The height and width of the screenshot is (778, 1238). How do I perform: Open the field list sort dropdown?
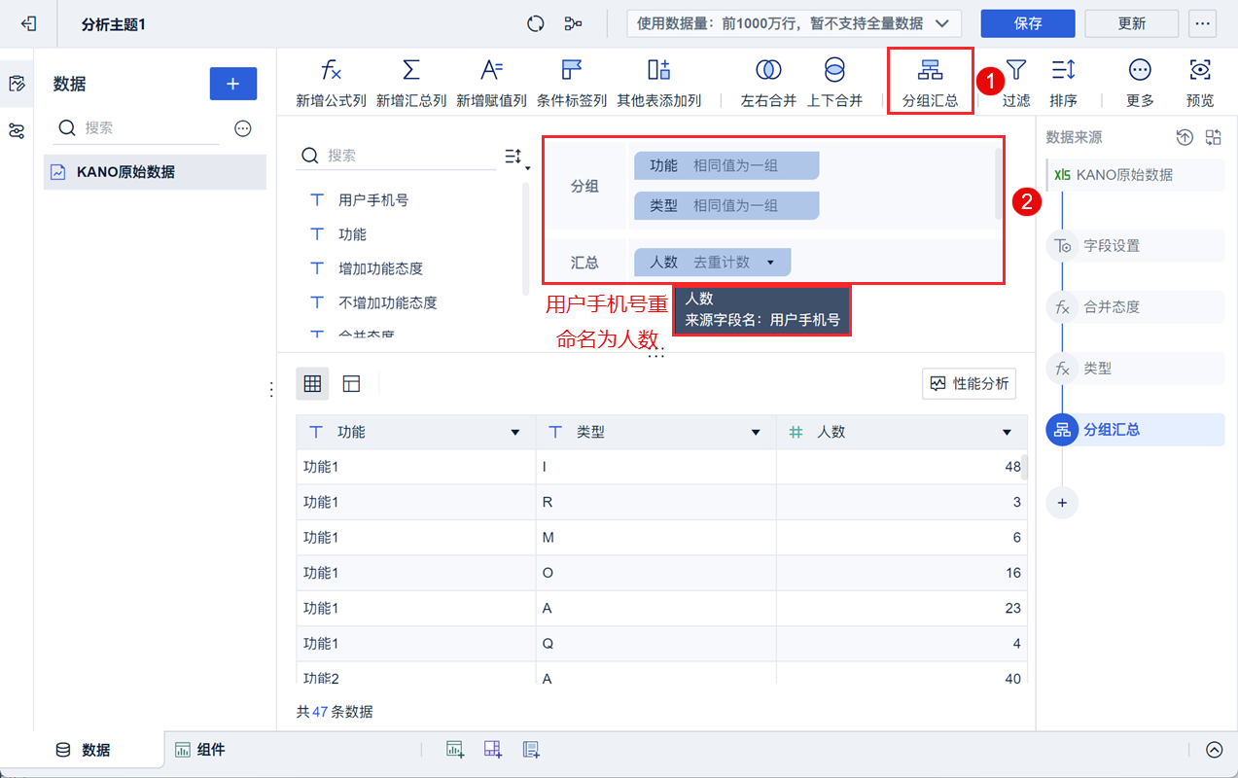coord(516,157)
